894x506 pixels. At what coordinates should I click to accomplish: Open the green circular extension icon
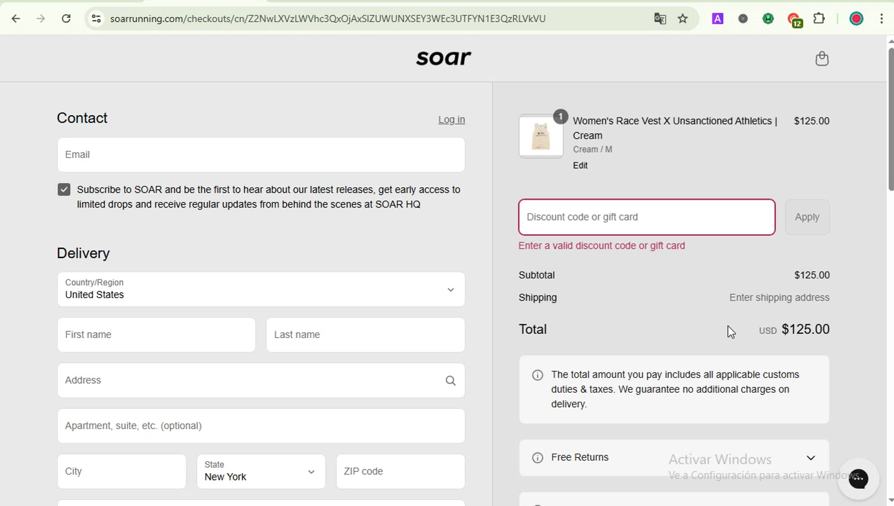click(768, 18)
